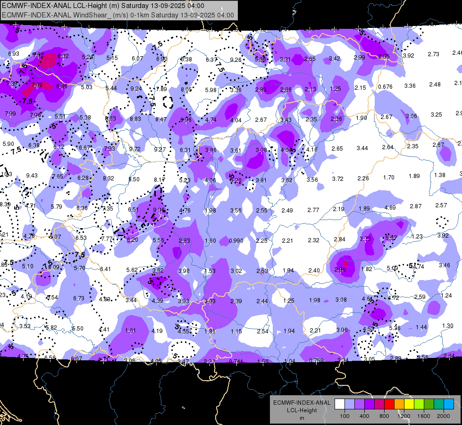This screenshot has height=425, width=462.
Task: Click the wind shear value 7.96
Action: [x=35, y=115]
